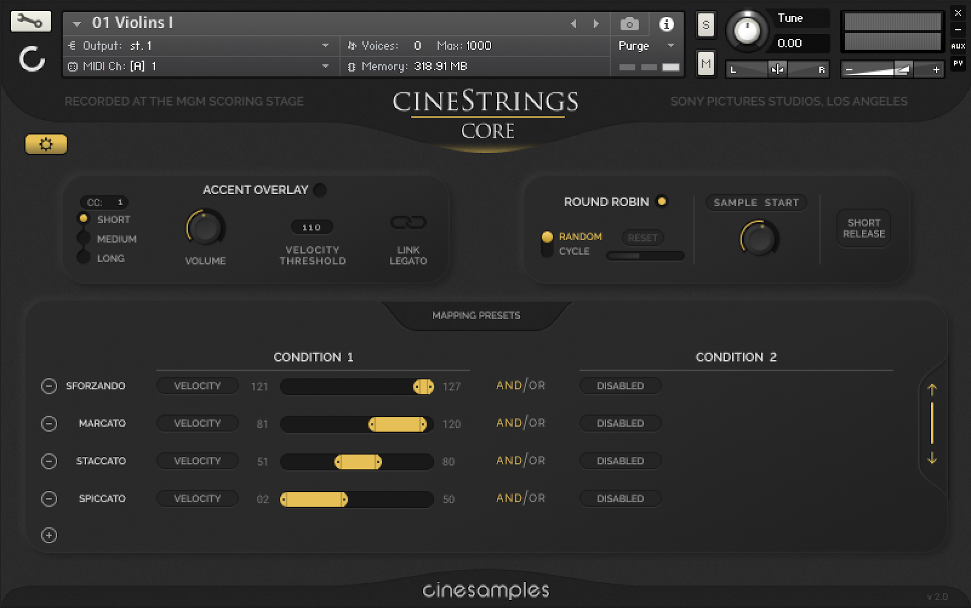Open the yellow gear settings page
This screenshot has height=608, width=971.
[46, 144]
